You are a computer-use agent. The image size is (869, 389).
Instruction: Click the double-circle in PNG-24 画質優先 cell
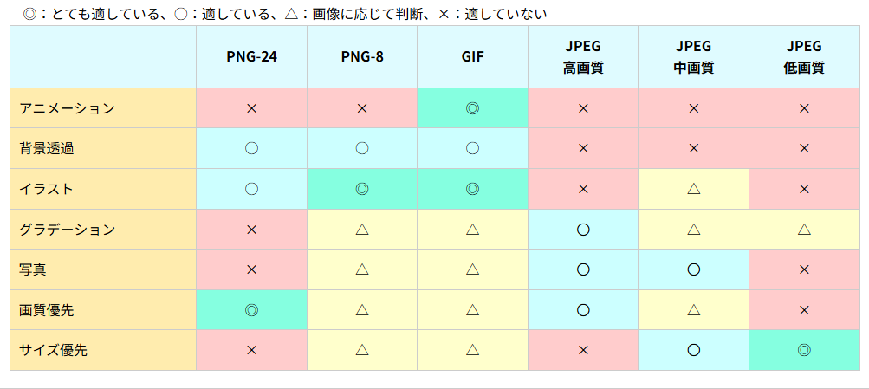(251, 309)
